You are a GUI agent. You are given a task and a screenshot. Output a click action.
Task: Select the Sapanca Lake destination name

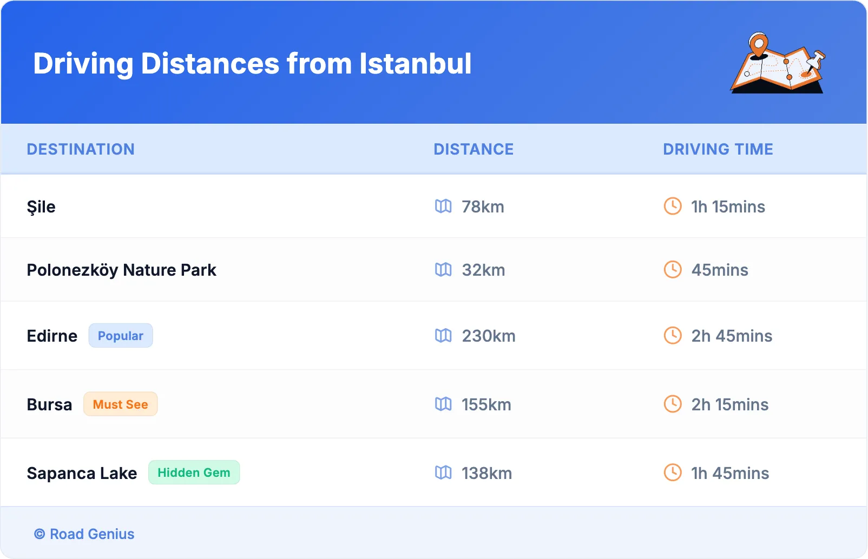[x=82, y=474]
